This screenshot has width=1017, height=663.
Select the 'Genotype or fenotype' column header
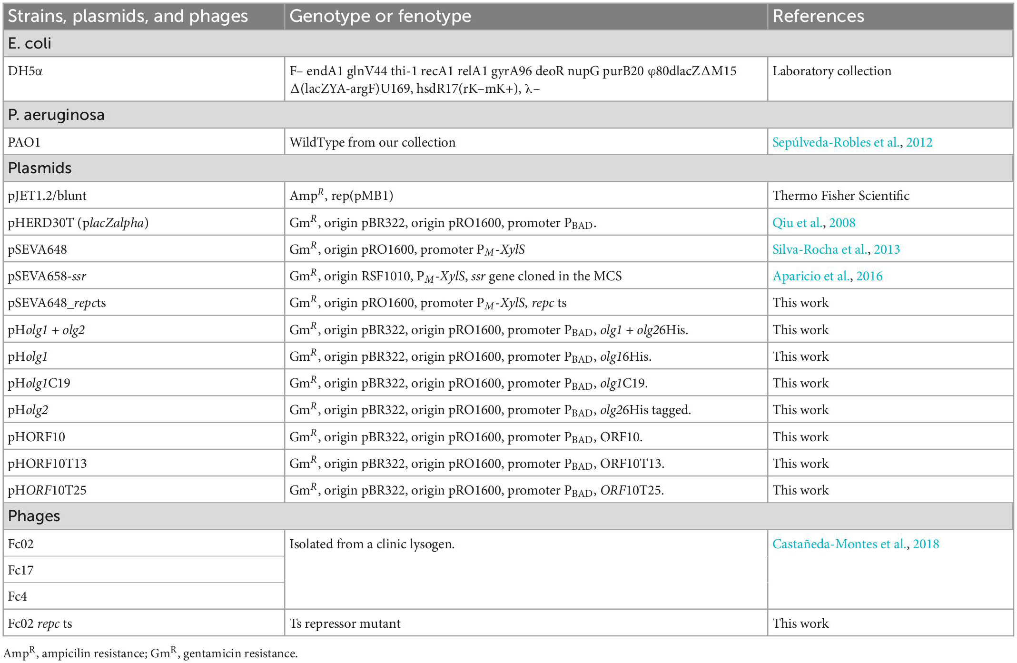[x=380, y=16]
